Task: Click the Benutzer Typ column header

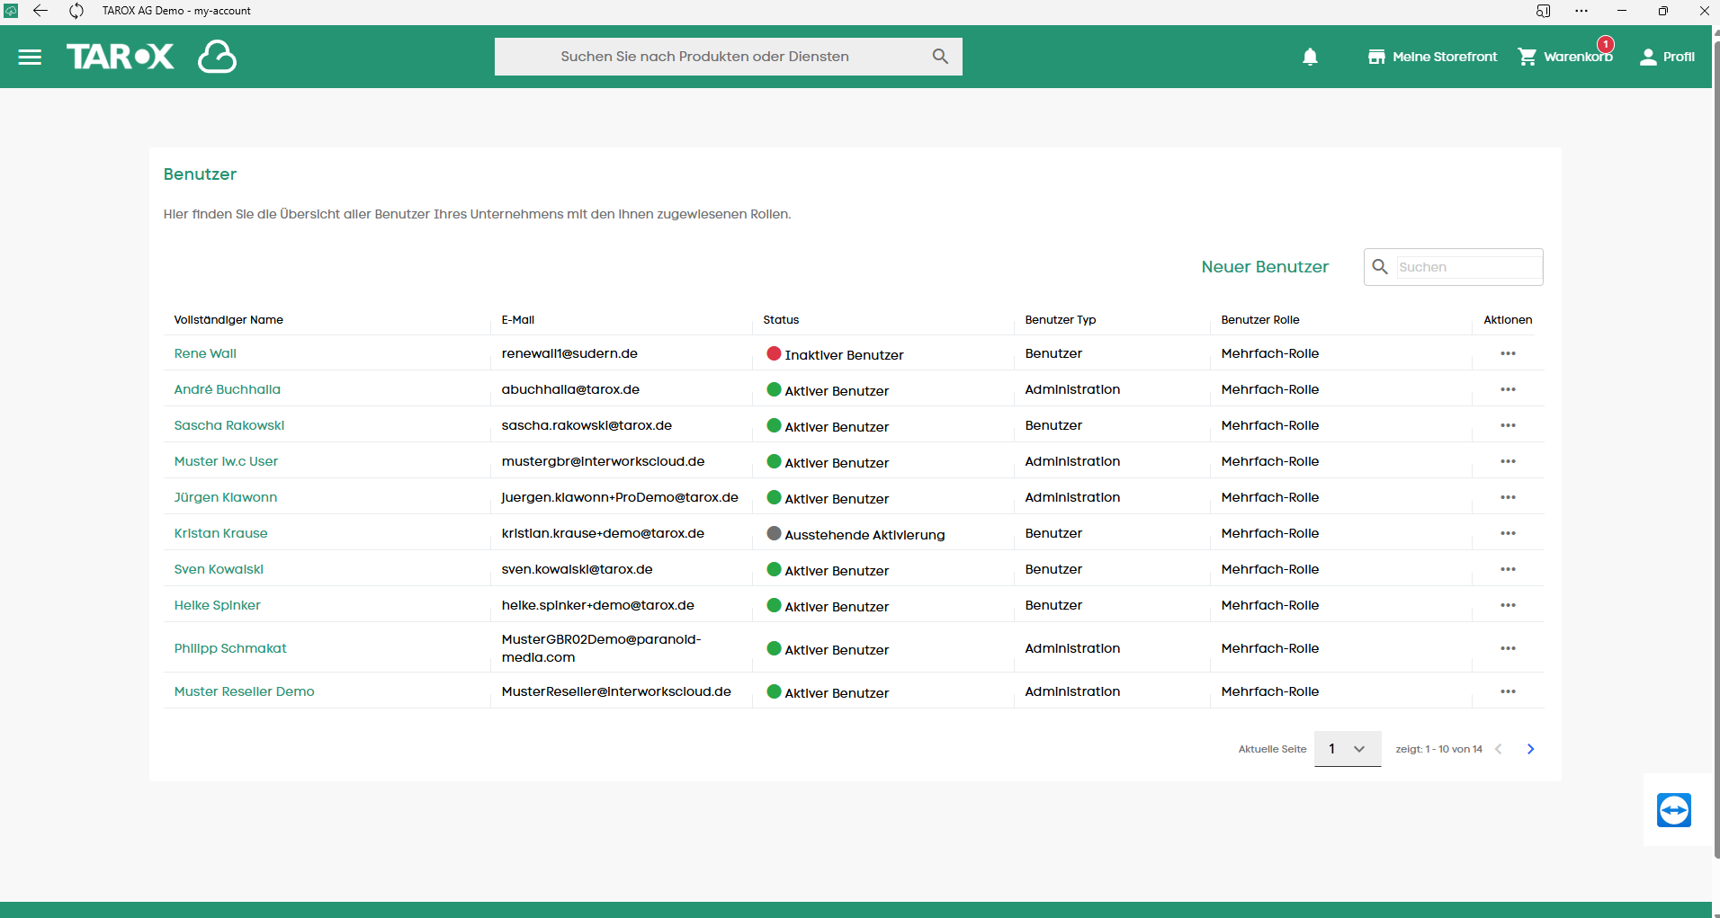Action: (x=1061, y=320)
